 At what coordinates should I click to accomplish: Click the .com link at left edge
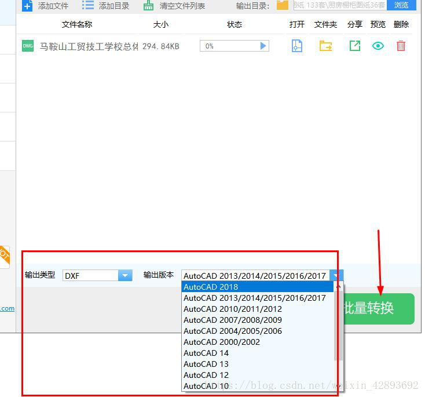point(8,308)
